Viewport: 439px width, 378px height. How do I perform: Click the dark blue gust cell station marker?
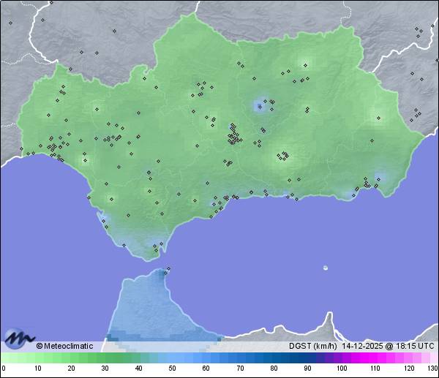(258, 107)
